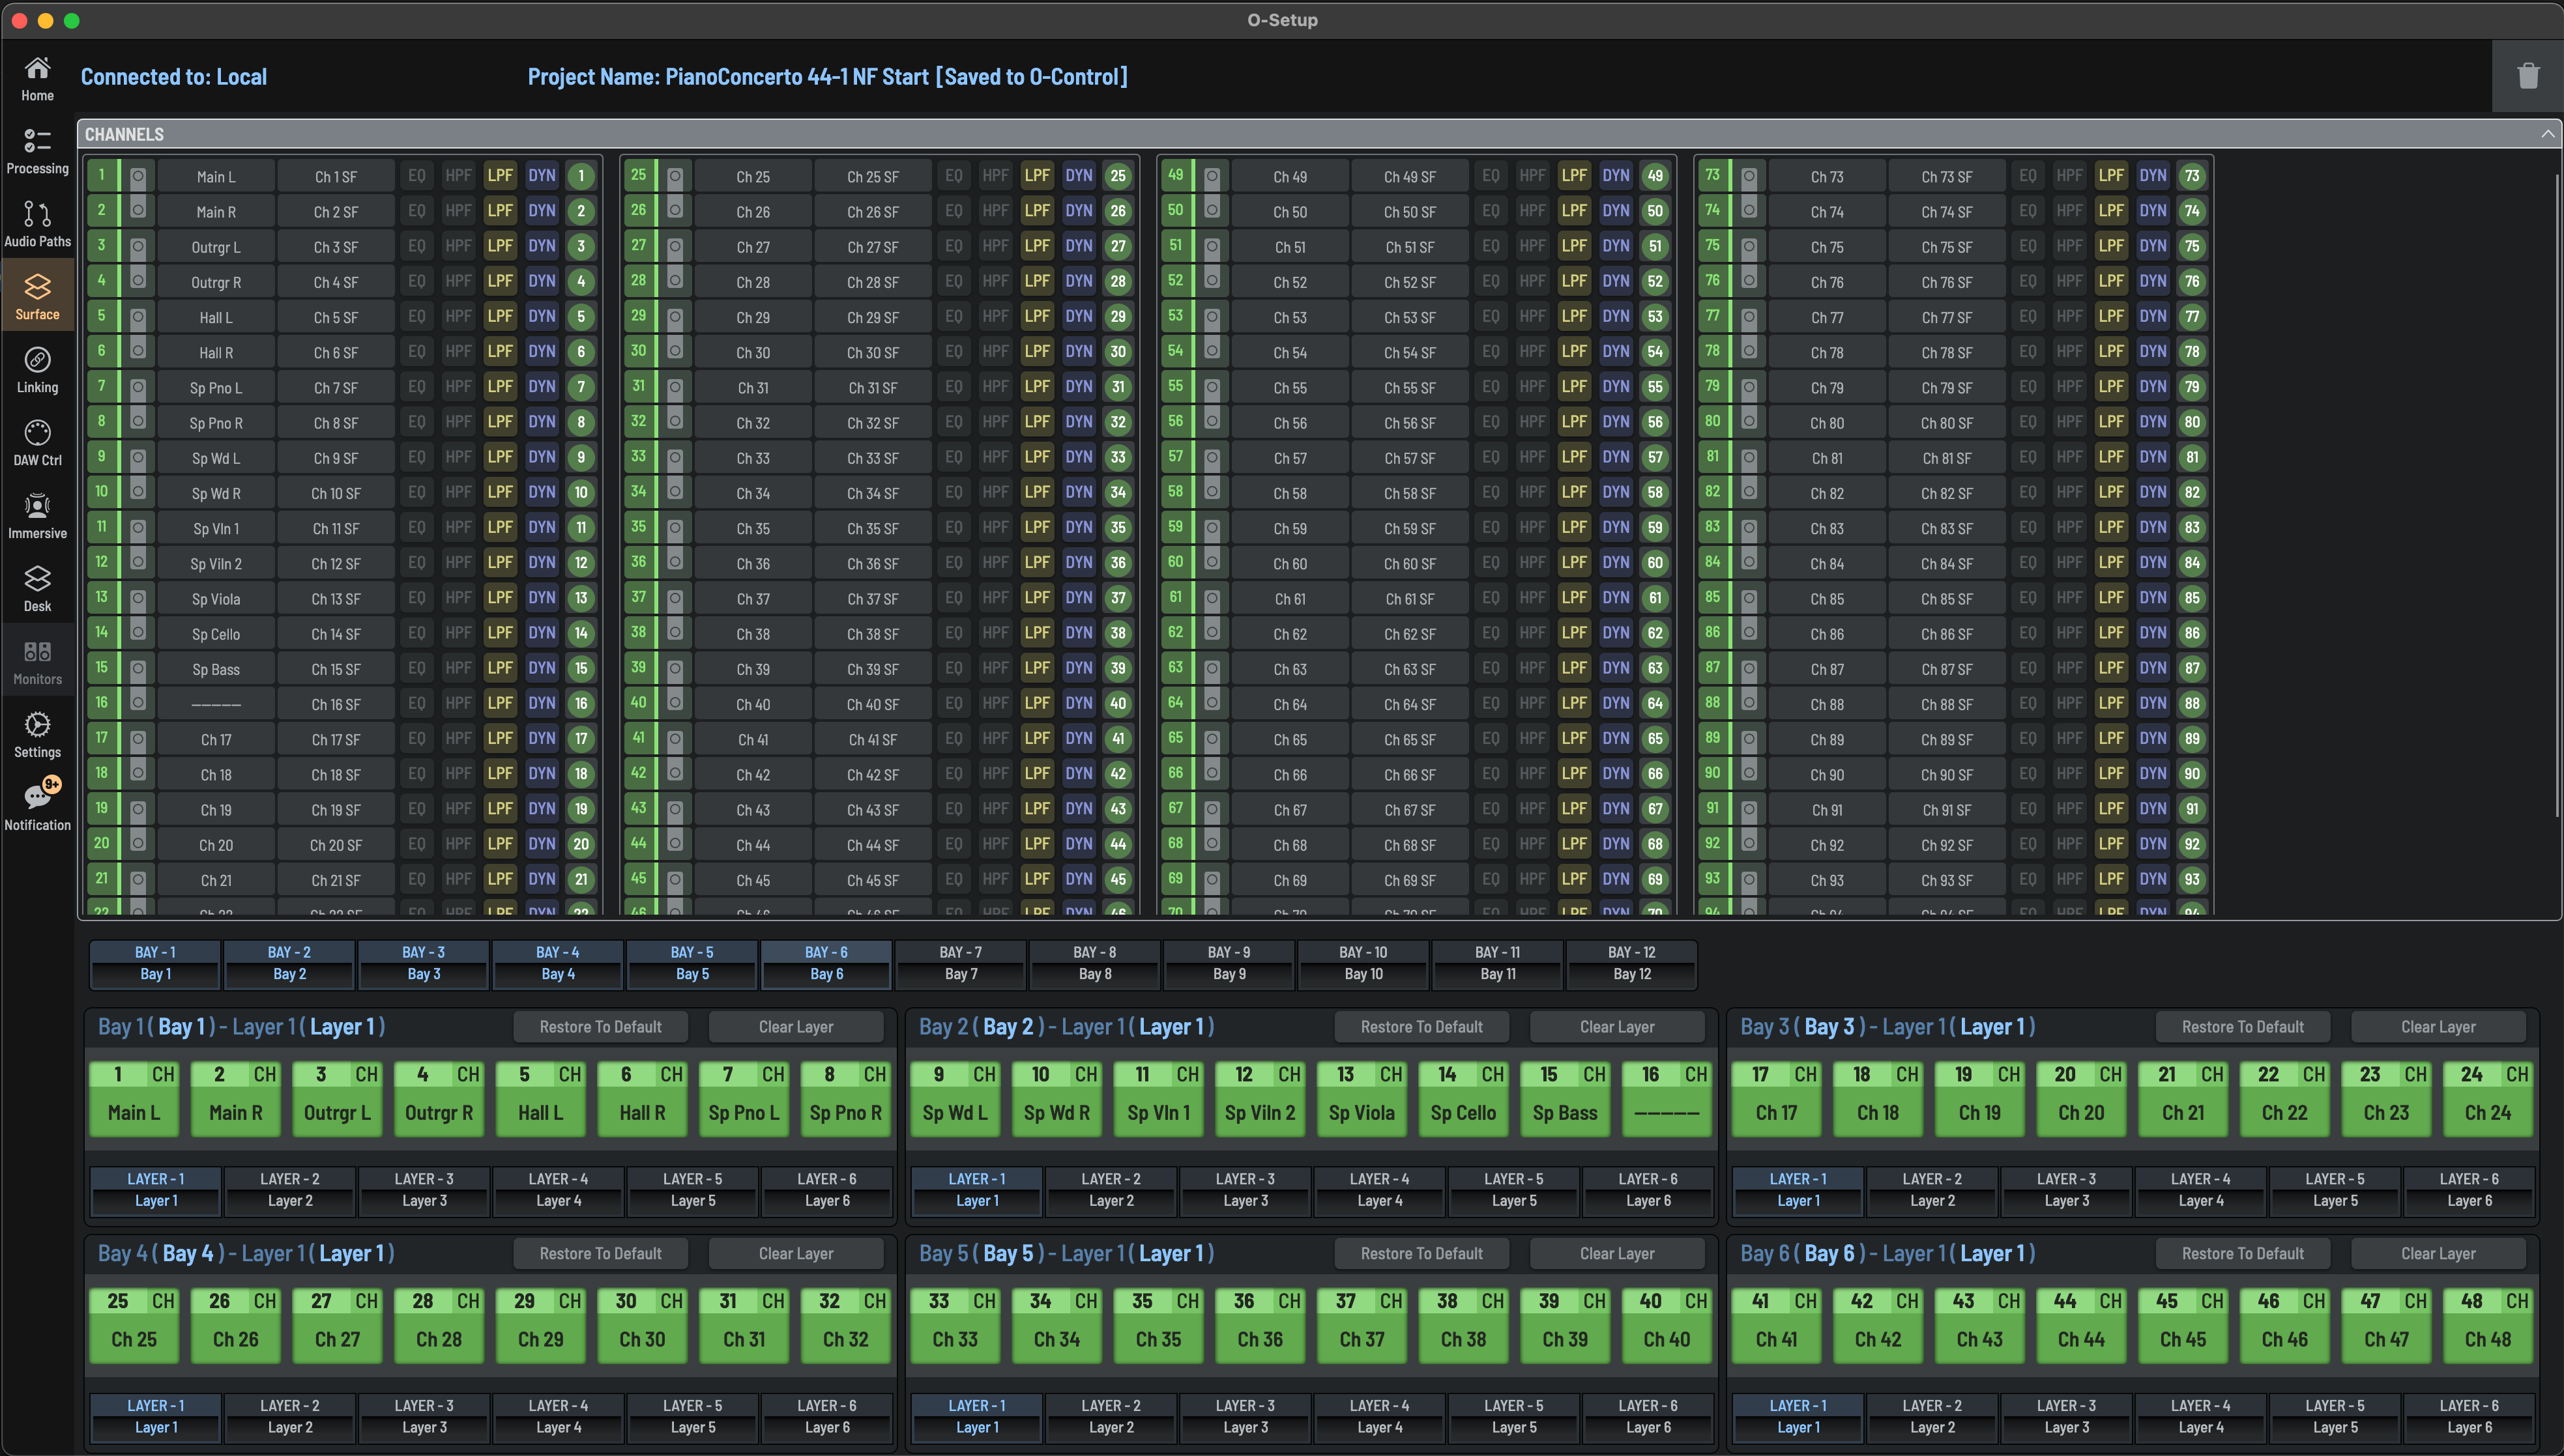The height and width of the screenshot is (1456, 2564).
Task: Click the Sp Vln 1 name in channel list
Action: coord(216,529)
